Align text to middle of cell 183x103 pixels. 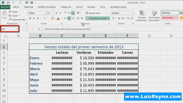[x=69, y=13]
